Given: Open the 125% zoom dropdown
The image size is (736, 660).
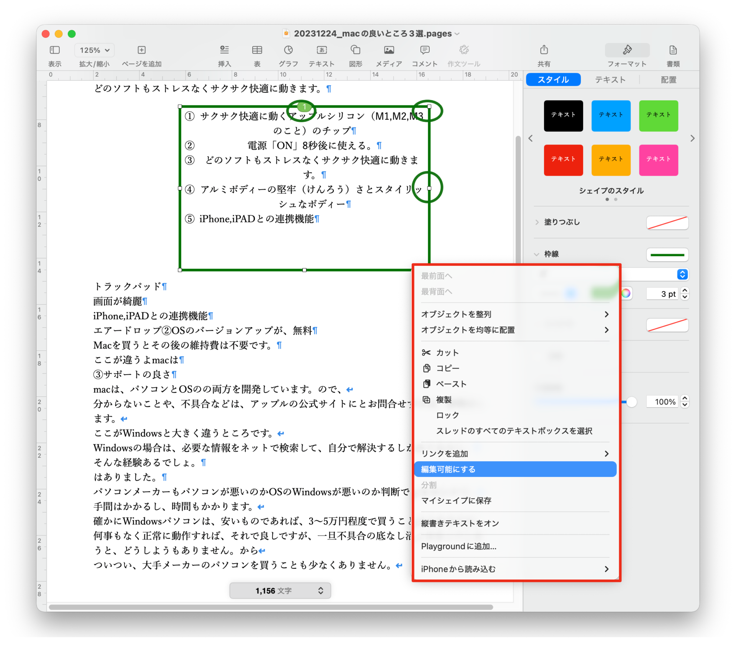Looking at the screenshot, I should click(94, 50).
